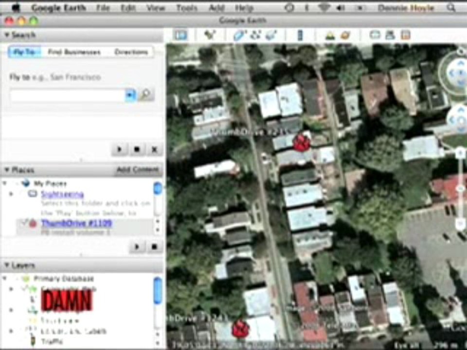Click the Places panel scrollbar thumb
The image size is (467, 350).
[x=158, y=189]
